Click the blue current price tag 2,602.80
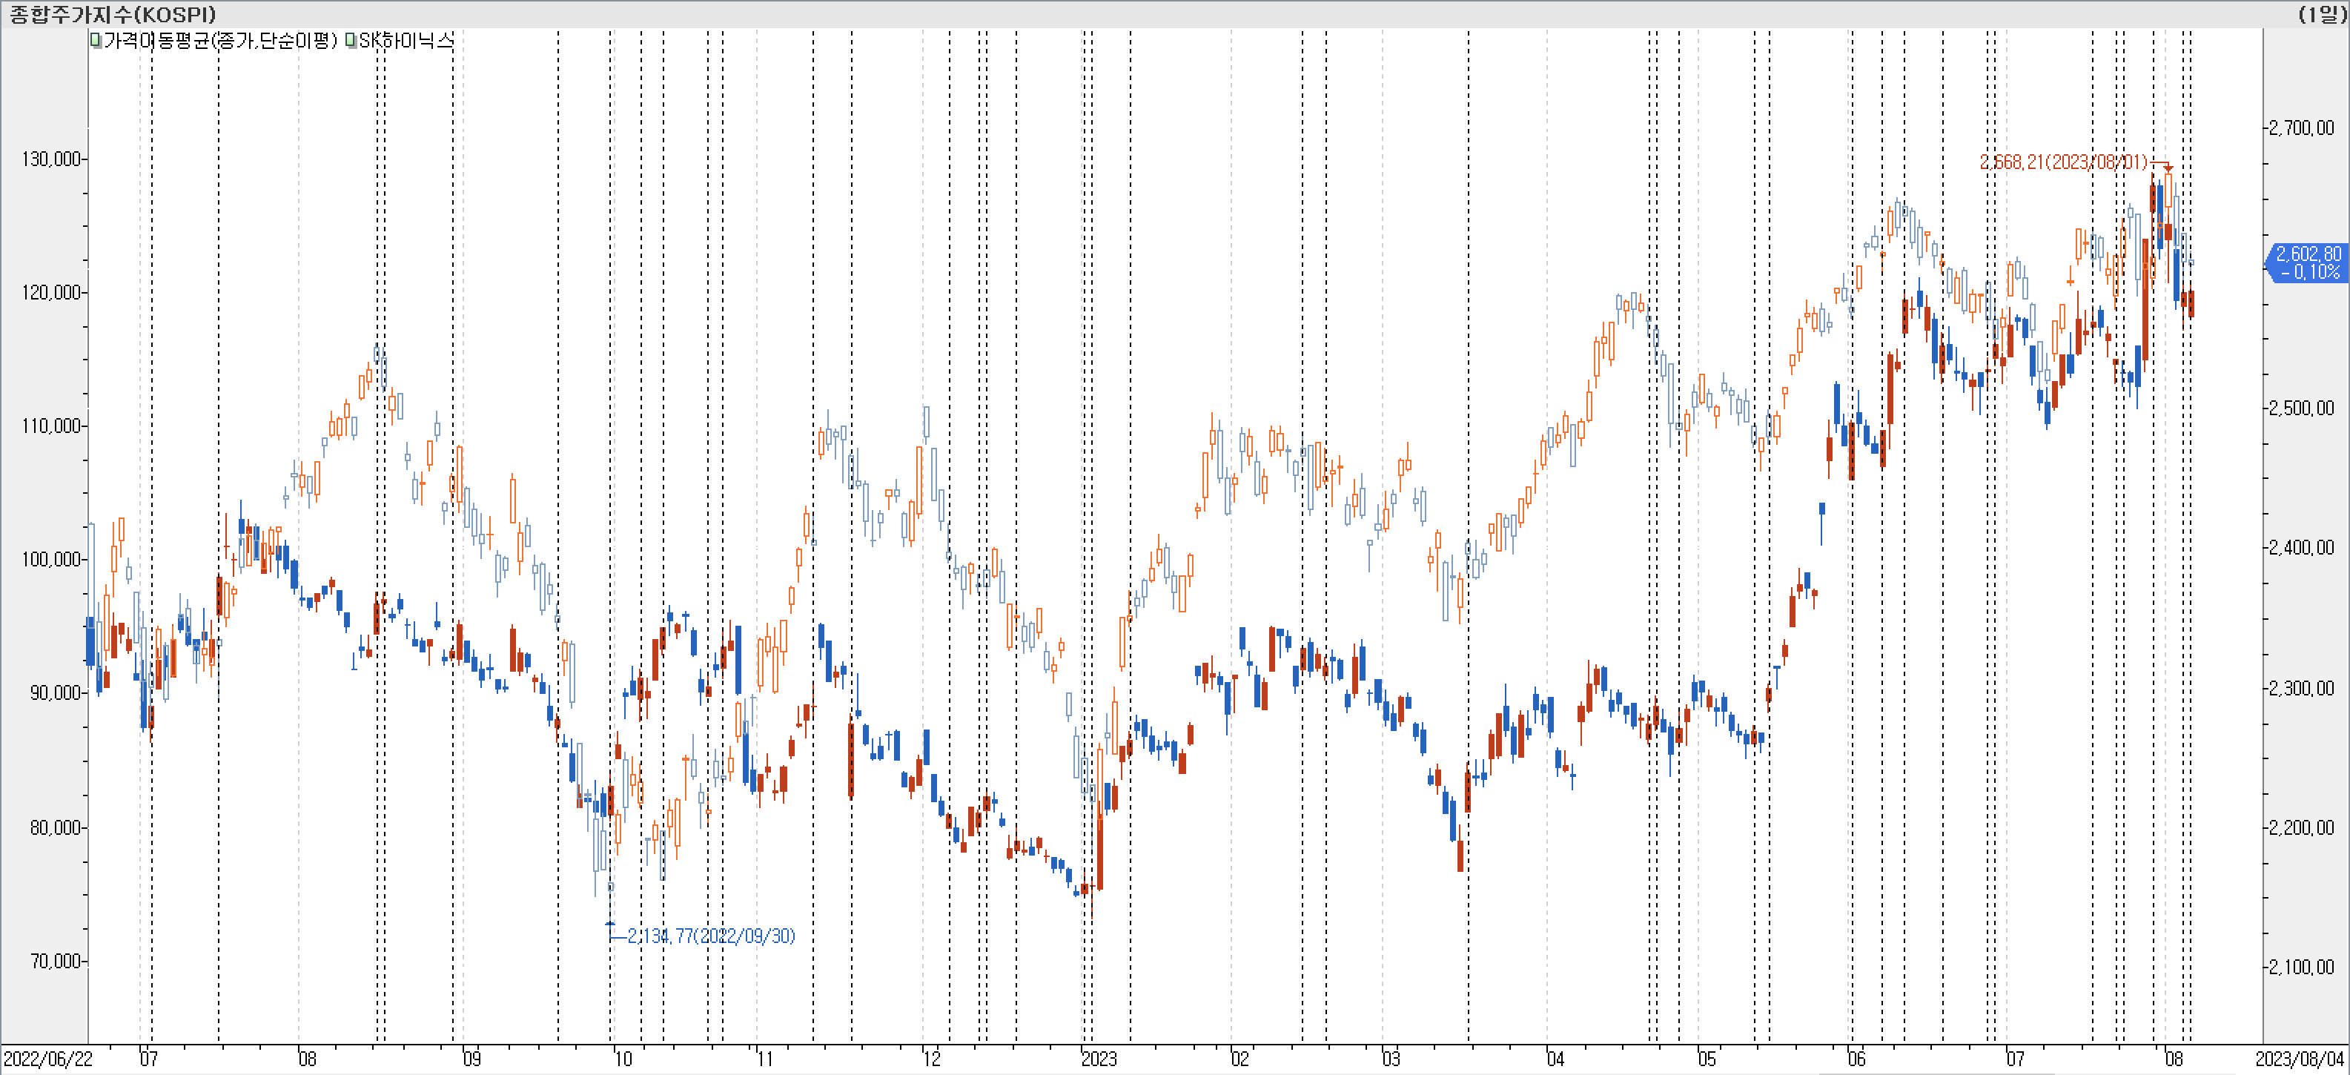2350x1075 pixels. click(x=2307, y=262)
